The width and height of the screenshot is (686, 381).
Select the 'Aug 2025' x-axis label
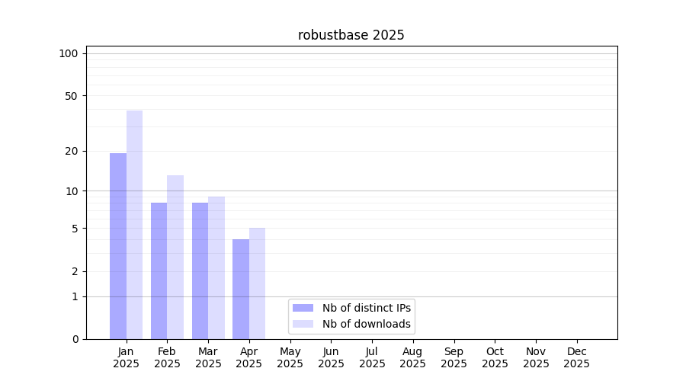tap(412, 357)
